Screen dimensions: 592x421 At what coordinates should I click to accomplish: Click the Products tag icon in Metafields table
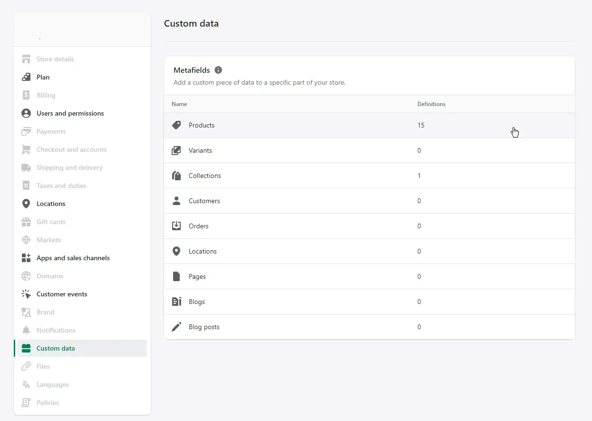pyautogui.click(x=176, y=125)
